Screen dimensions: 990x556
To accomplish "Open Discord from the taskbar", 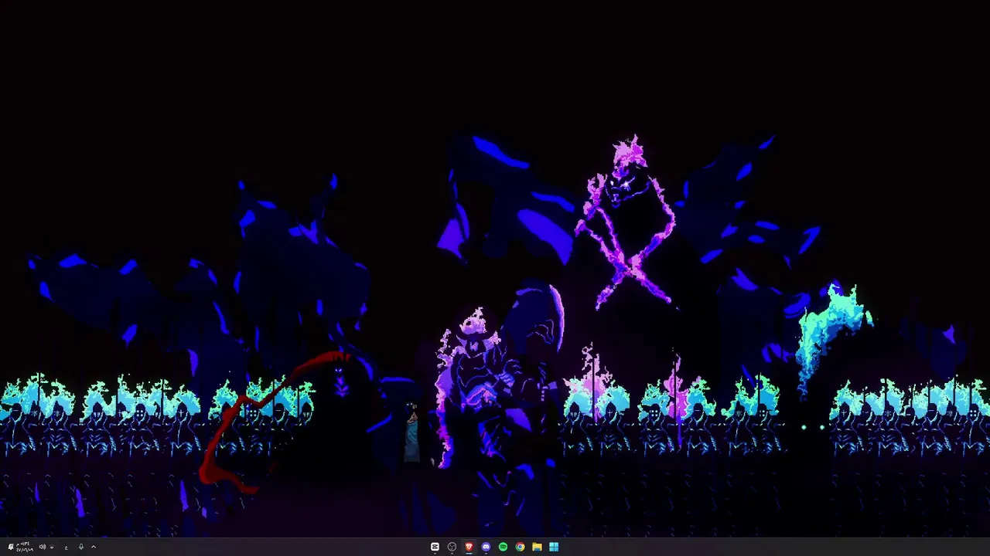I will tap(486, 547).
